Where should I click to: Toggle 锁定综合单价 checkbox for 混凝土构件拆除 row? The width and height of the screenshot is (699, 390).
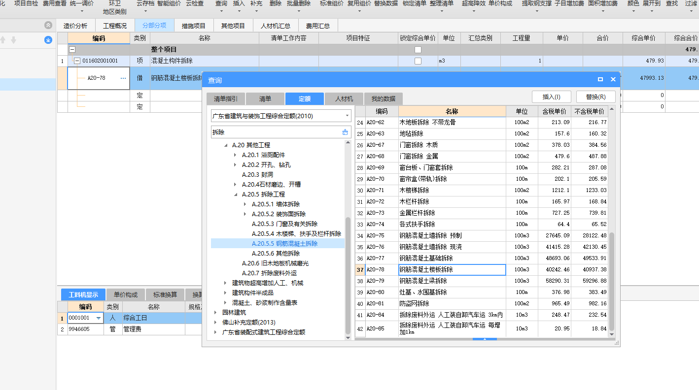point(418,61)
